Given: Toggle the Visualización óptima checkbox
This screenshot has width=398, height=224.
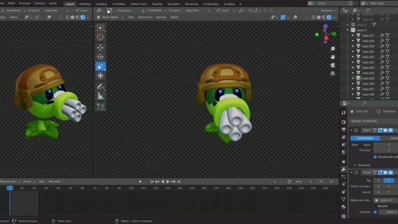Looking at the screenshot, I should (x=375, y=157).
